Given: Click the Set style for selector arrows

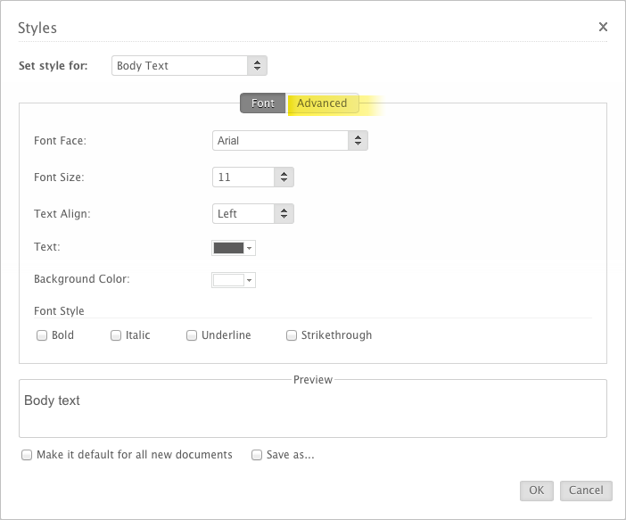Looking at the screenshot, I should 257,65.
